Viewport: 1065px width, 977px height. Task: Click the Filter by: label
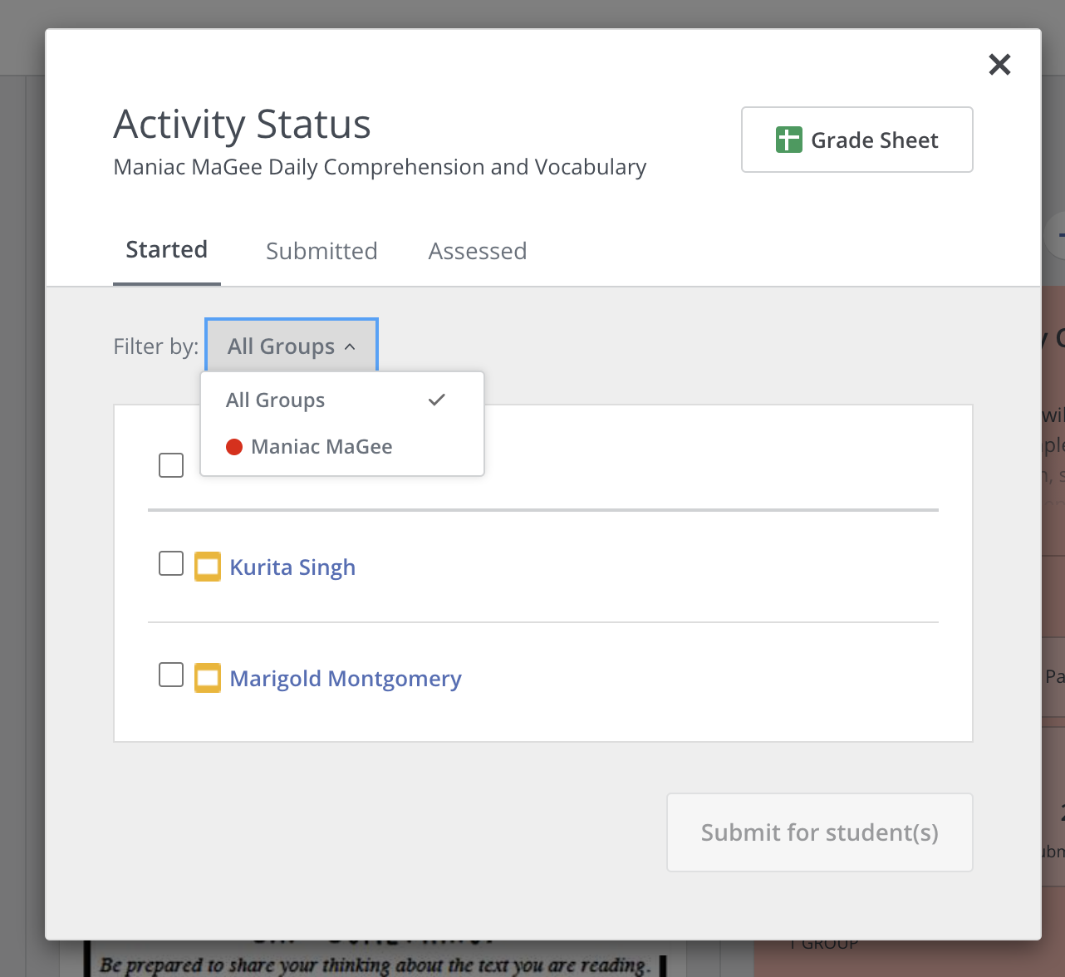(156, 346)
